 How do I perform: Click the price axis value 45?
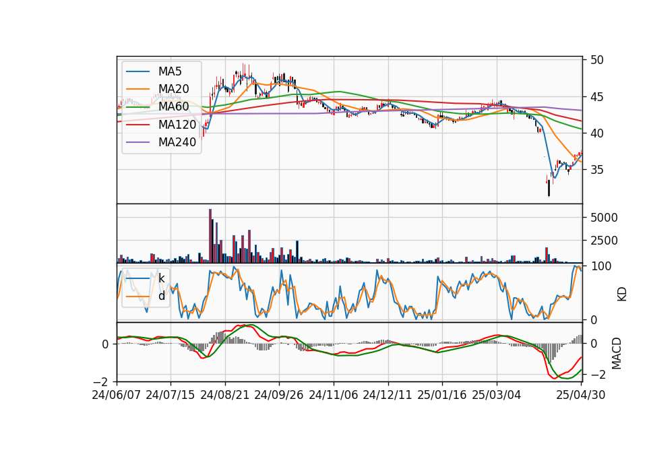tap(596, 97)
